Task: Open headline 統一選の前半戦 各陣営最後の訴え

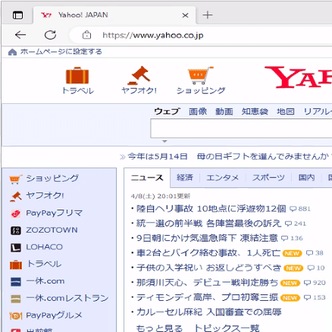Action: (209, 224)
